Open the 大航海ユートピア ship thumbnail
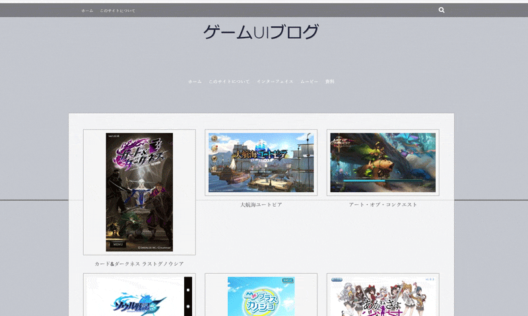 [261, 163]
